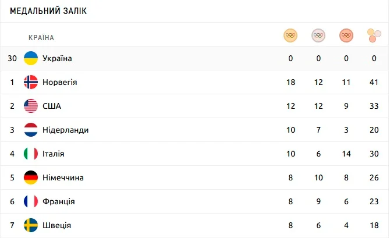The image size is (390, 238).
Task: Click the total medals column icon
Action: 374,35
